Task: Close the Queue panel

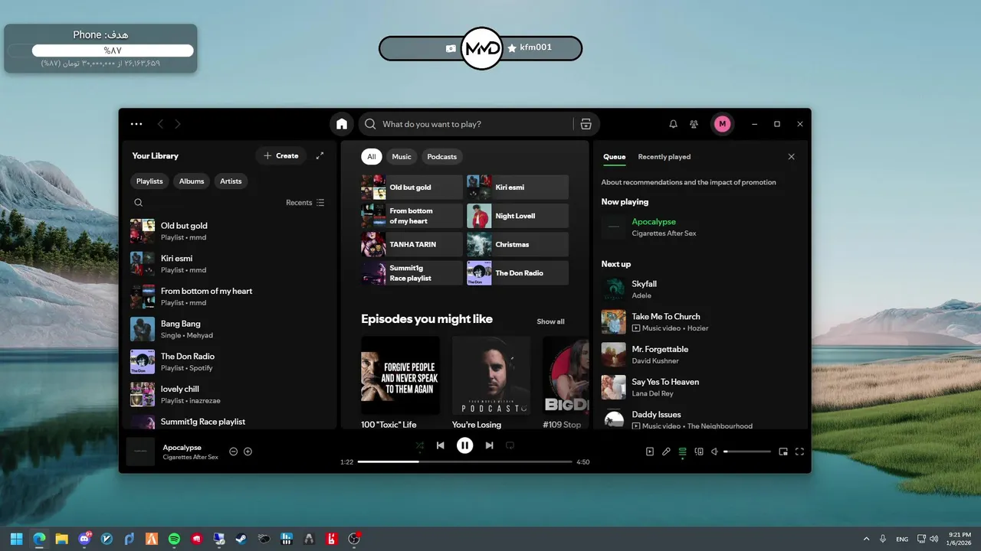Action: click(792, 157)
